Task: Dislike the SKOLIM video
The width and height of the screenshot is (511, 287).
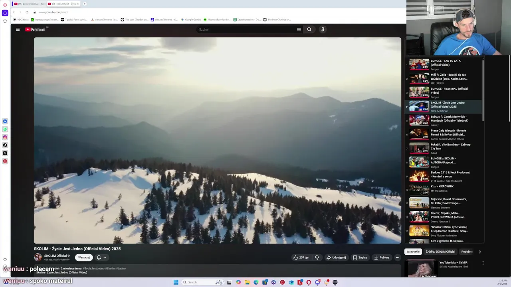Action: (317, 258)
